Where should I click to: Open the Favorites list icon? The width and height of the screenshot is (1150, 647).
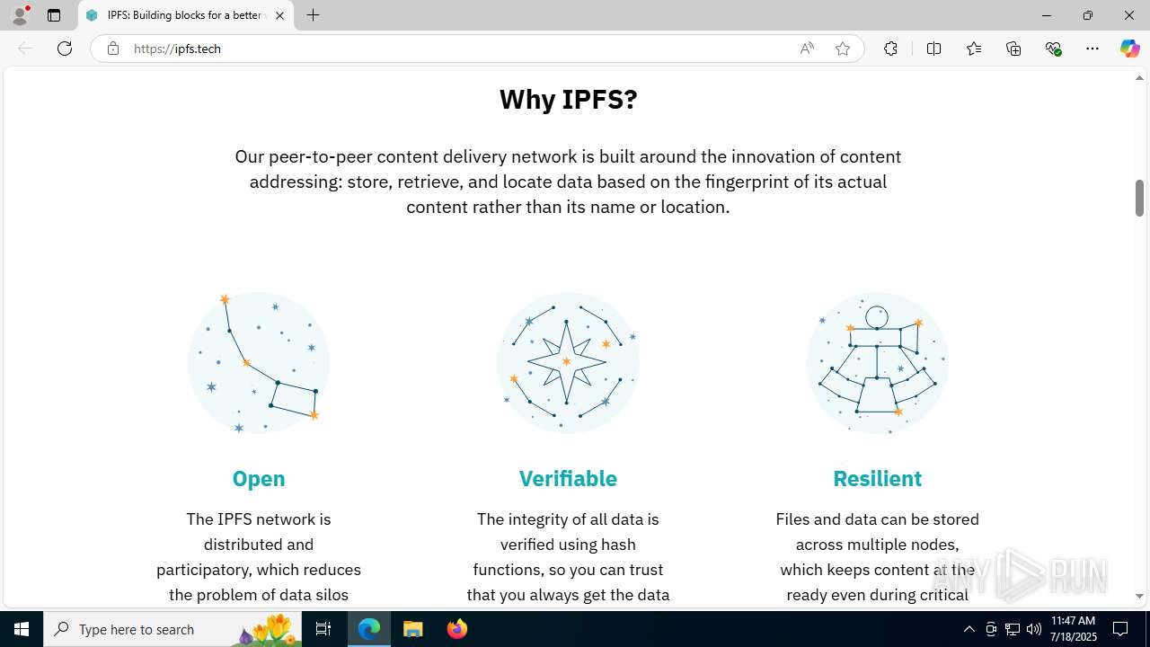(974, 49)
